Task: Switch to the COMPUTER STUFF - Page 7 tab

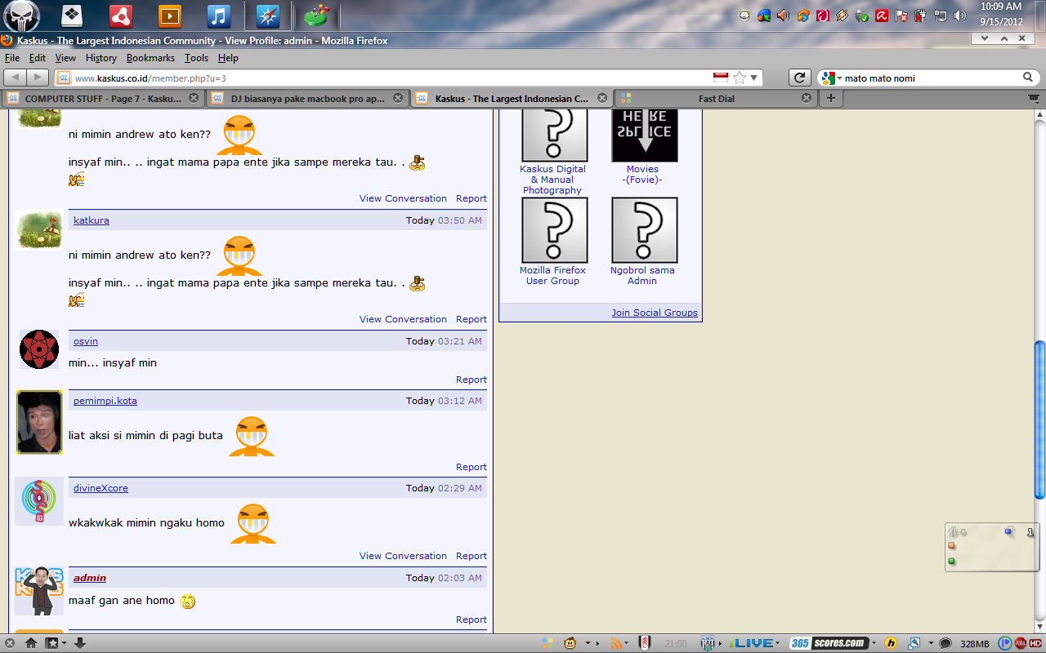Action: pos(102,98)
